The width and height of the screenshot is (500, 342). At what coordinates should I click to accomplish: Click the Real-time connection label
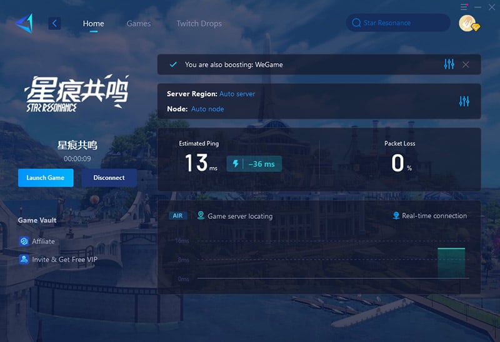click(x=434, y=216)
